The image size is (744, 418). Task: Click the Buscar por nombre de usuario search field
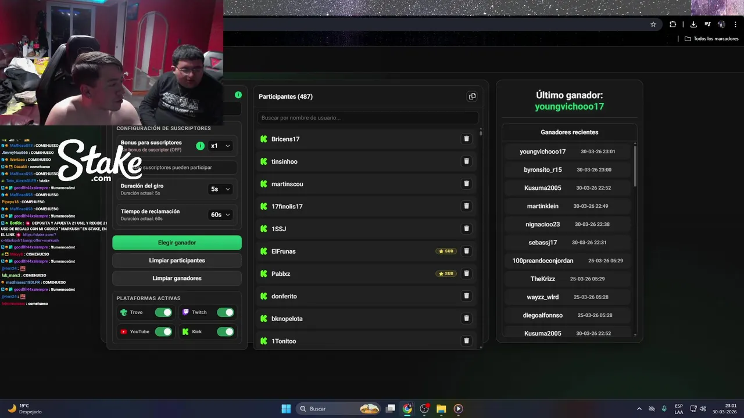[x=368, y=118]
